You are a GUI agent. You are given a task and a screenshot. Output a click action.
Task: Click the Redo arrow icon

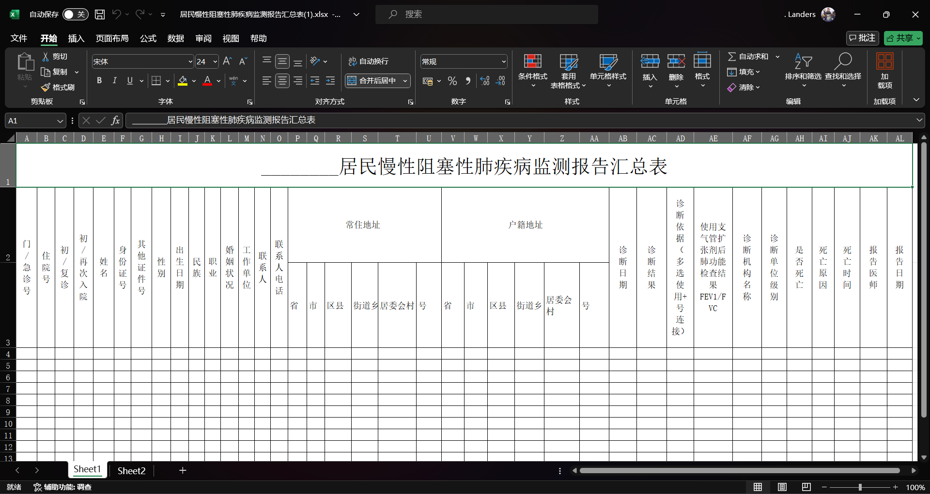click(139, 15)
